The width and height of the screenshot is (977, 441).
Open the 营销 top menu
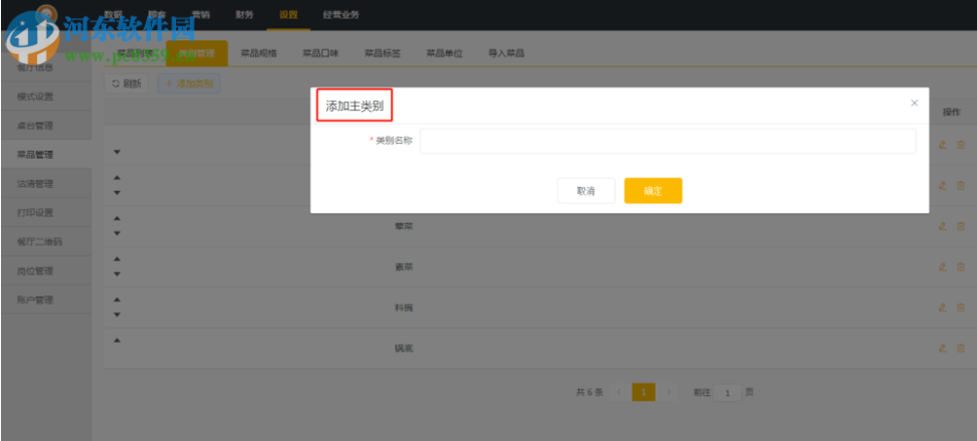tap(200, 15)
